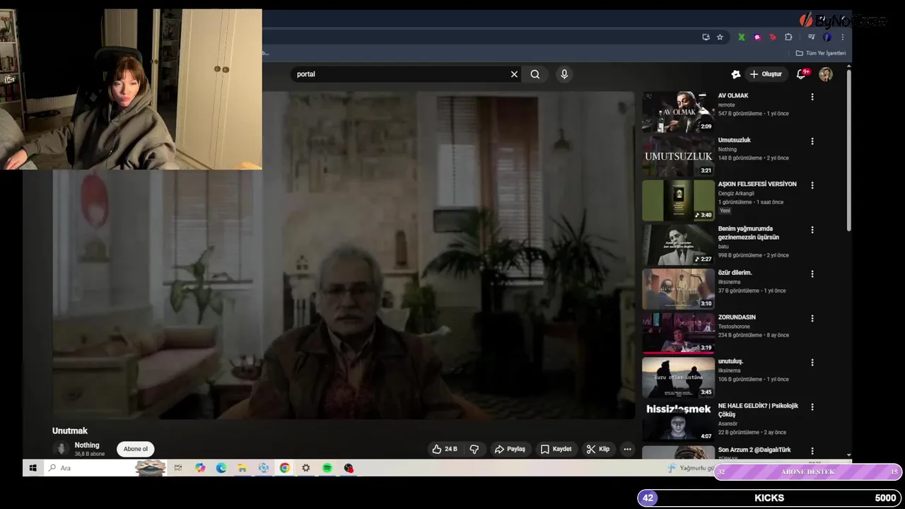This screenshot has width=905, height=509.
Task: Save the video with Kaydet
Action: 556,449
